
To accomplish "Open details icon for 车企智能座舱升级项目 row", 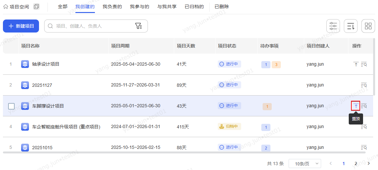I will 364,127.
